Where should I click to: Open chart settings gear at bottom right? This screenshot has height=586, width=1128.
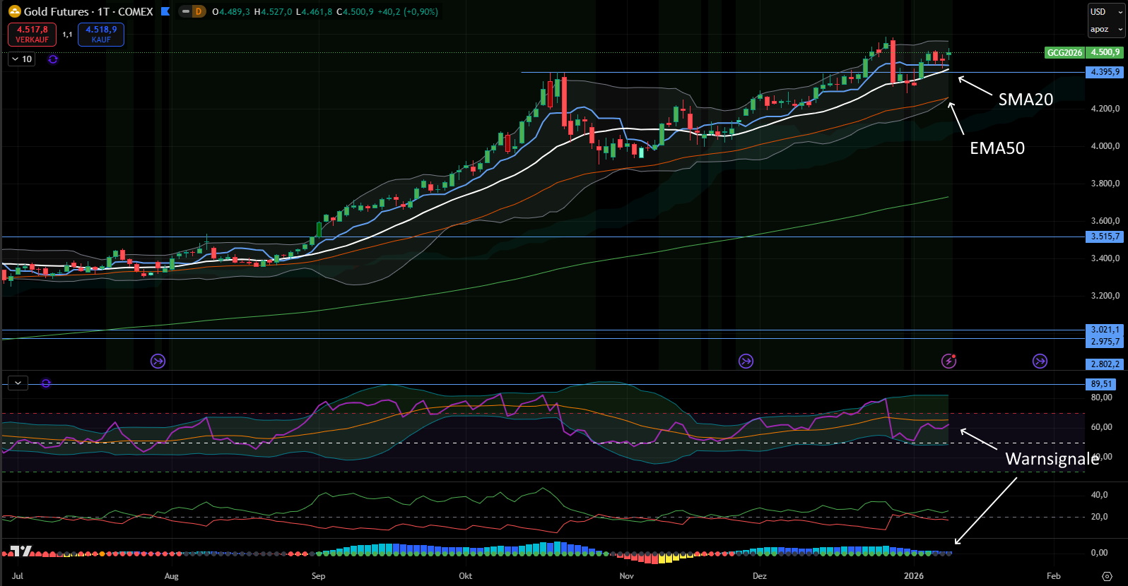(x=1107, y=576)
